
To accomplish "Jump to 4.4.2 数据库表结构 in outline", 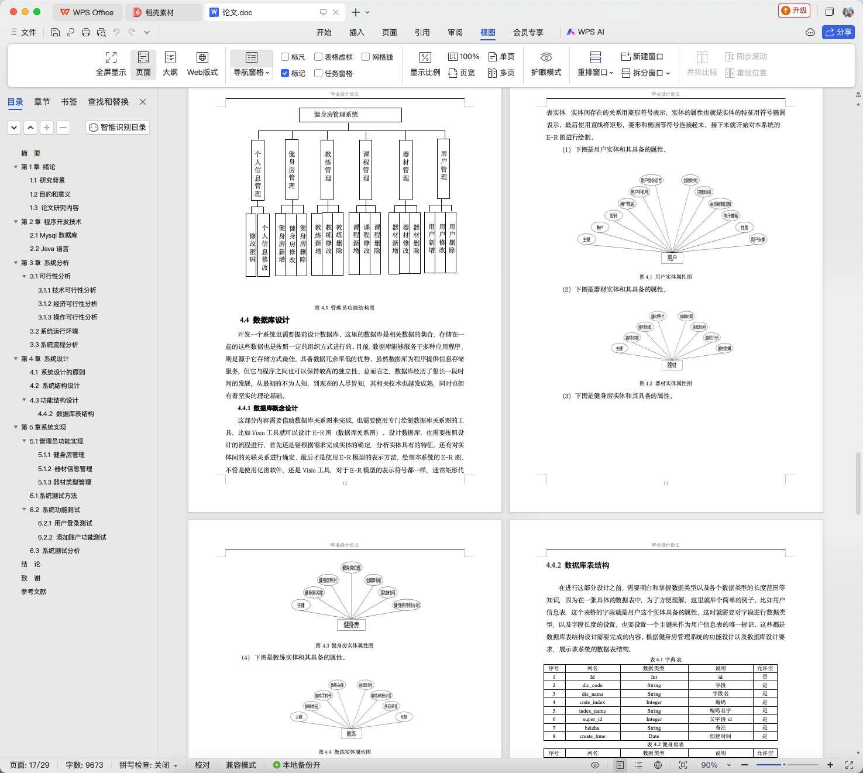I will click(66, 414).
